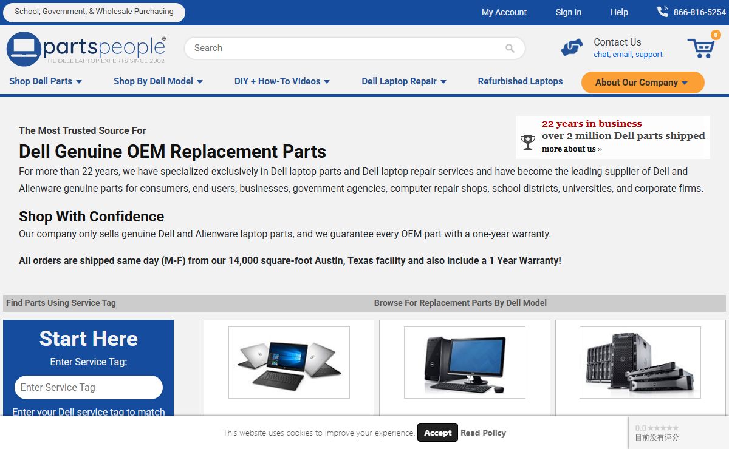Screen dimensions: 729x449
Task: Select the Dell desktop computer thumbnail
Action: 464,362
